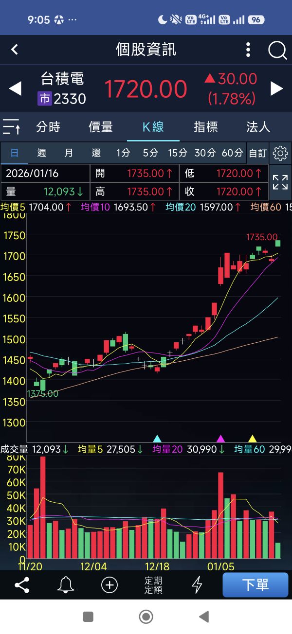Image resolution: width=292 pixels, height=634 pixels.
Task: Tap the large 1720.00 current price
Action: click(146, 89)
